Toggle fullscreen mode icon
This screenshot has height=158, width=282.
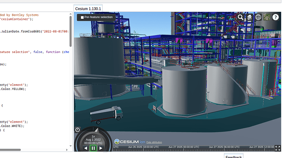(278, 148)
